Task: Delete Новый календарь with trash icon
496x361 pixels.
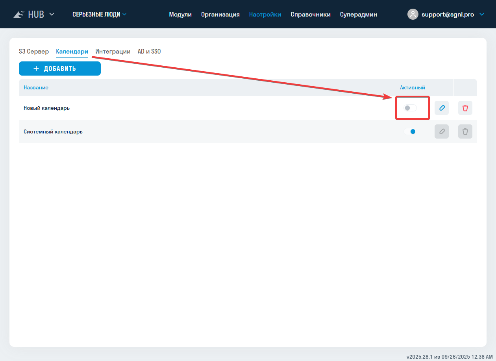Action: pos(465,108)
